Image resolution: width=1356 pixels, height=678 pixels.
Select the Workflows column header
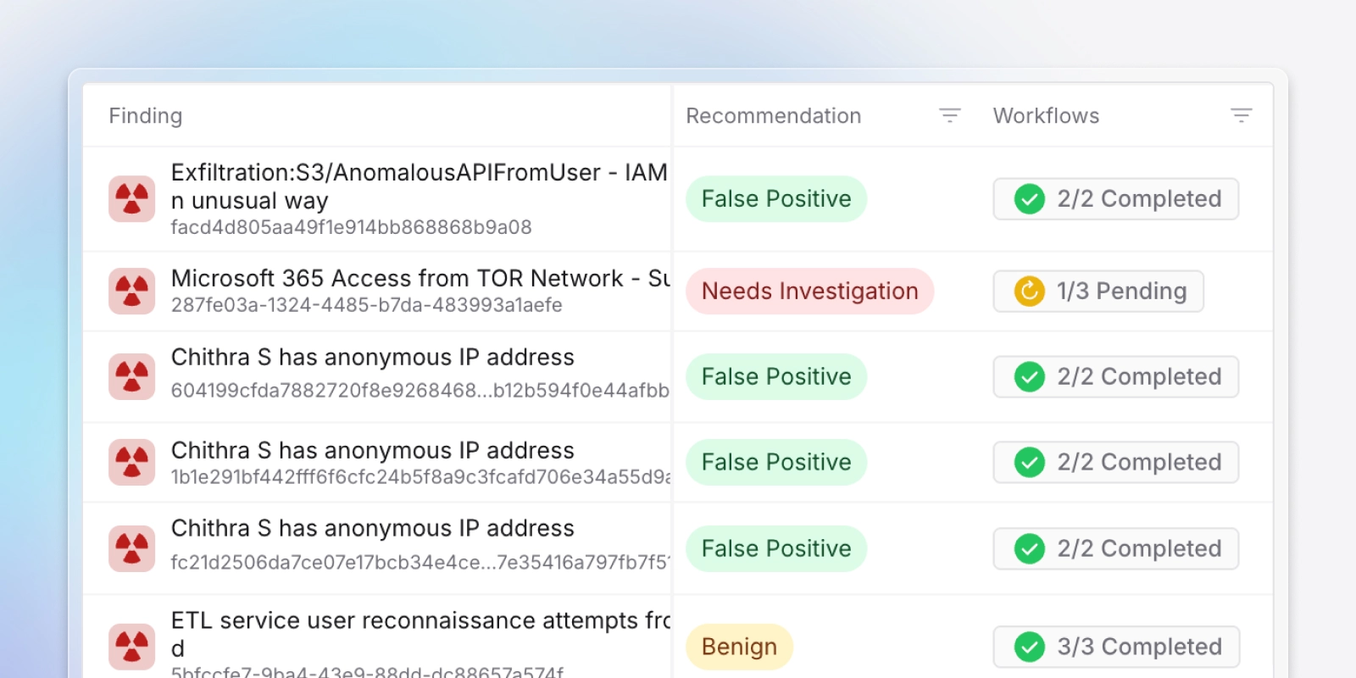point(1046,115)
